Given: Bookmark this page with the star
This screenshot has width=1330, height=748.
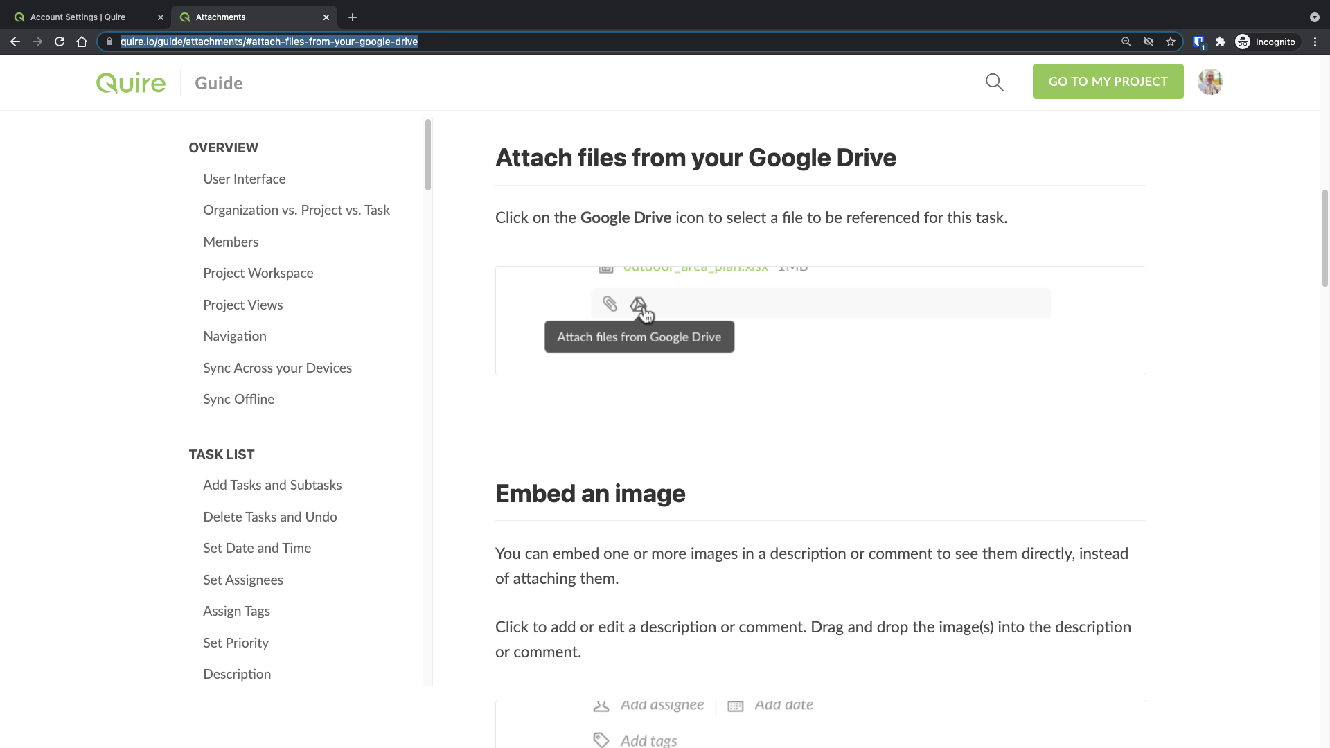Looking at the screenshot, I should [x=1171, y=42].
